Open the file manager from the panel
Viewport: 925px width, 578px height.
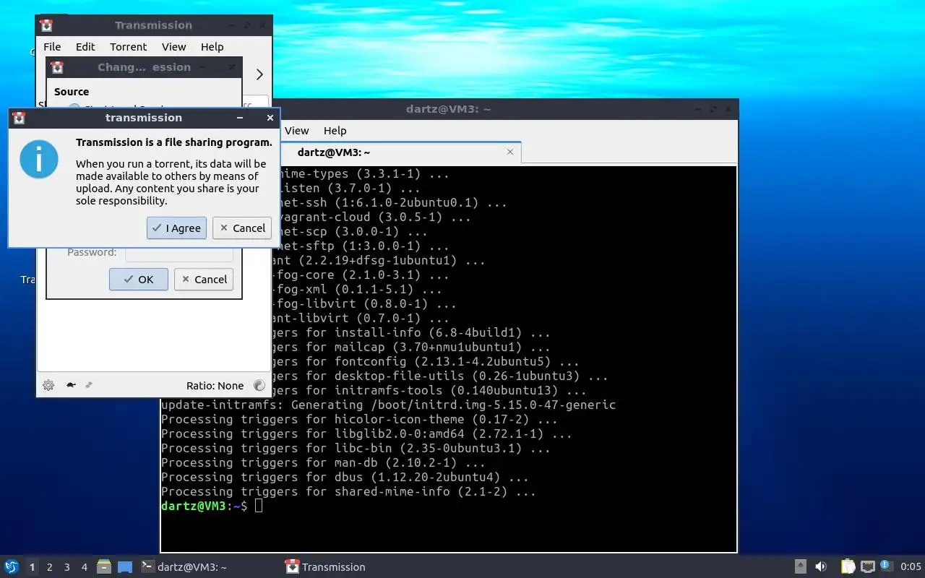pos(104,566)
